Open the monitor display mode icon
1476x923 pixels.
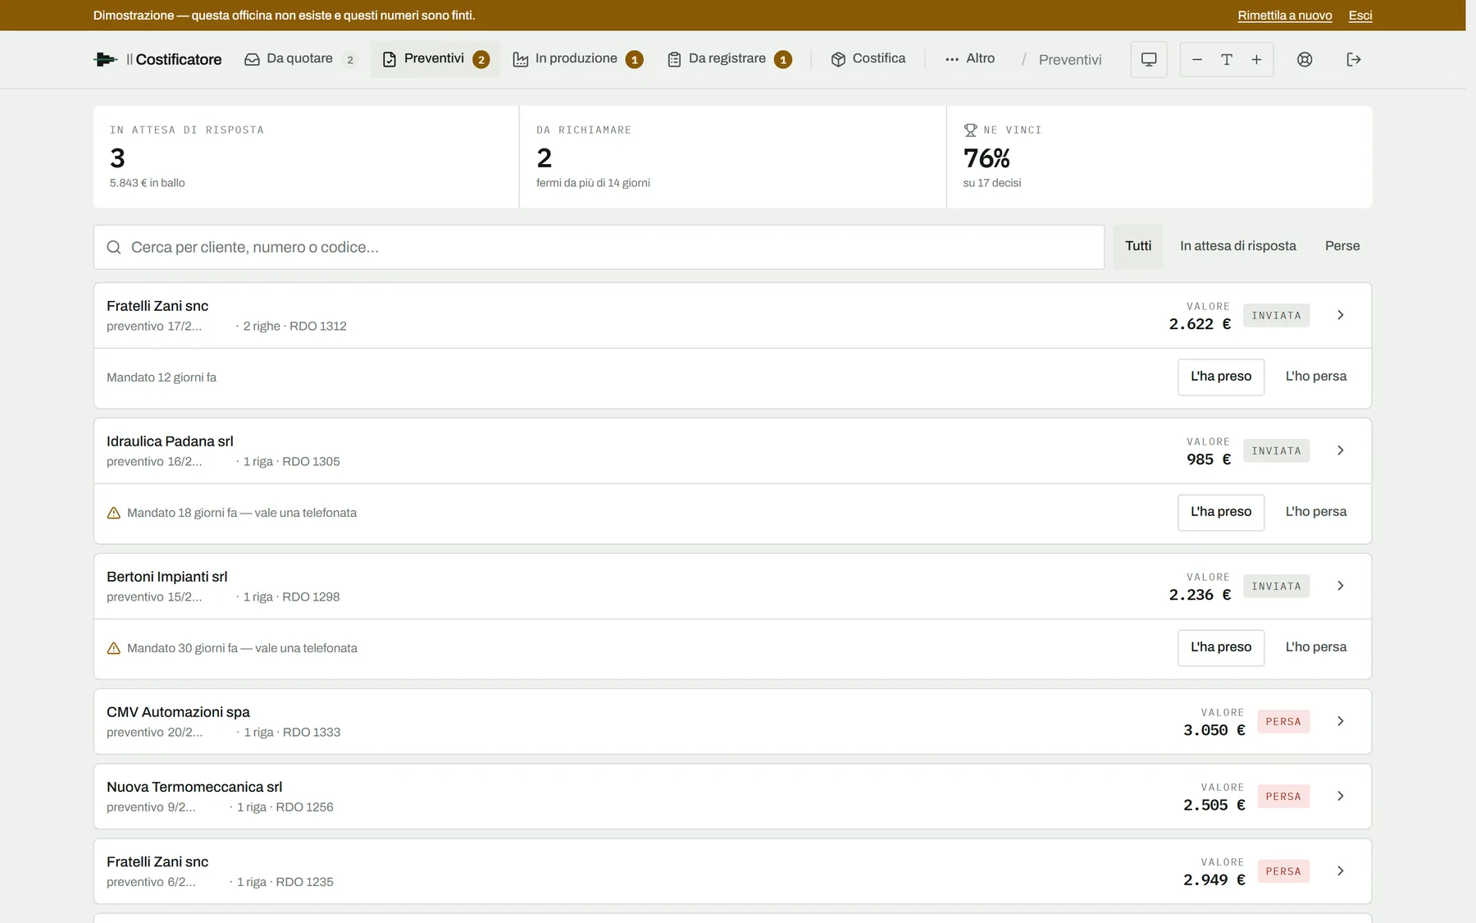1149,59
